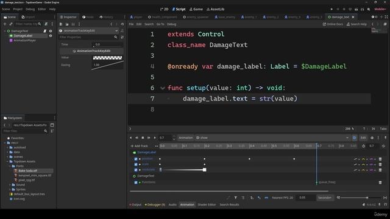
Task: Switch to the Import dock tab
Action: (28, 17)
